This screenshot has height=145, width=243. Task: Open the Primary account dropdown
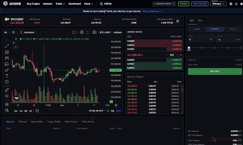point(218,4)
